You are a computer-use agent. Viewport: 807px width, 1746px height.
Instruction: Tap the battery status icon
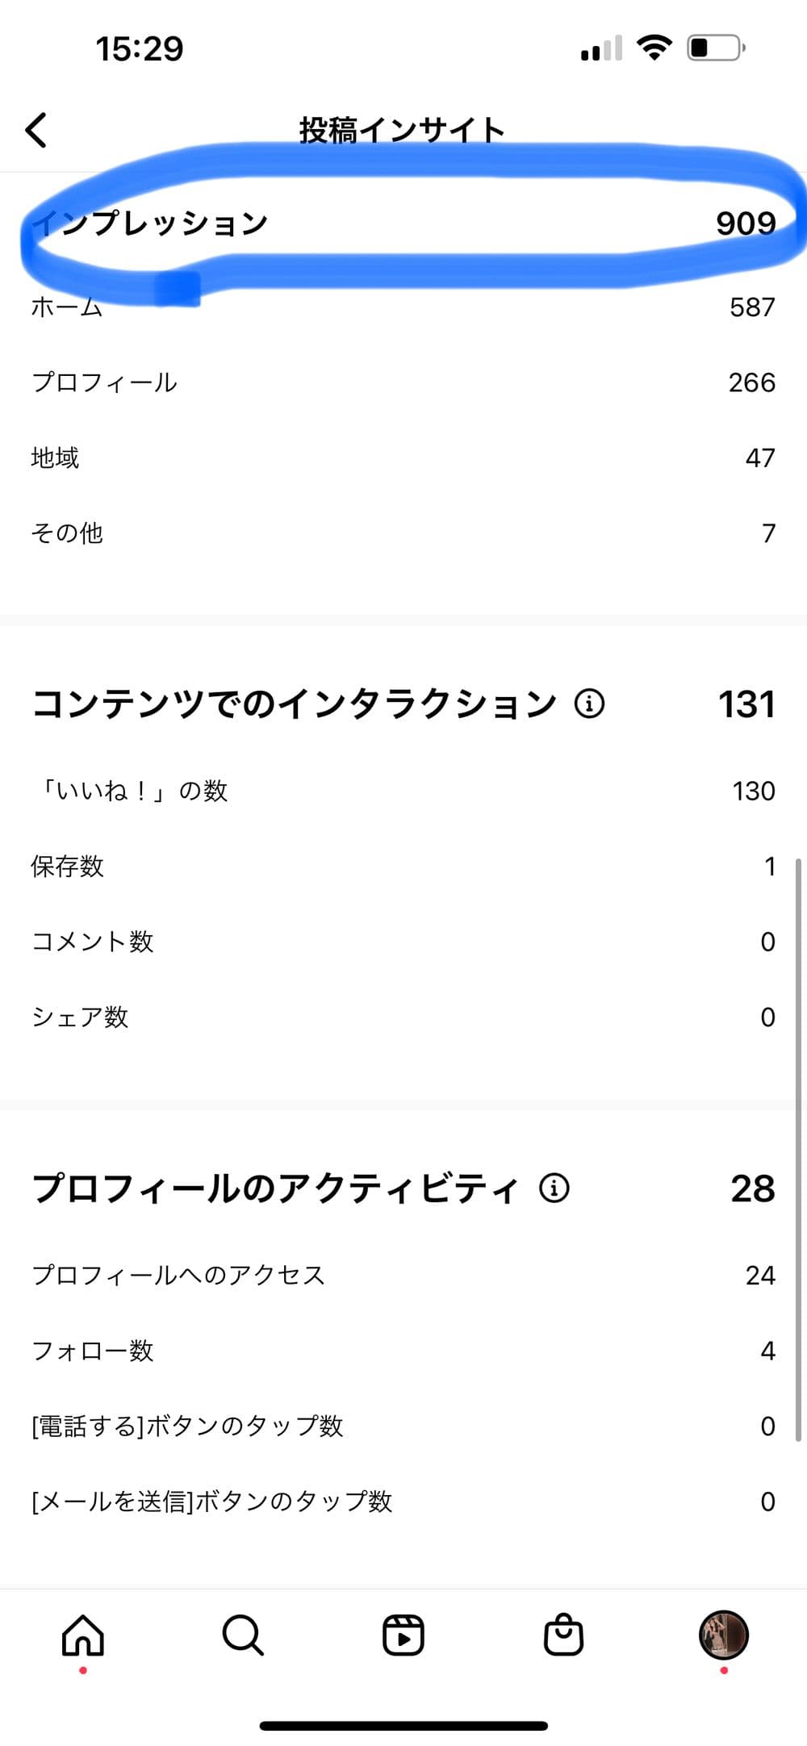715,48
